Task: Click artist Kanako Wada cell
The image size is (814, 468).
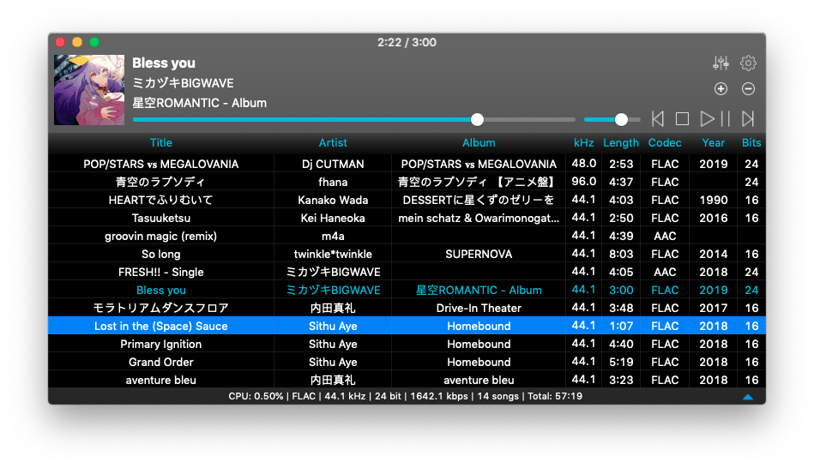Action: pos(333,201)
